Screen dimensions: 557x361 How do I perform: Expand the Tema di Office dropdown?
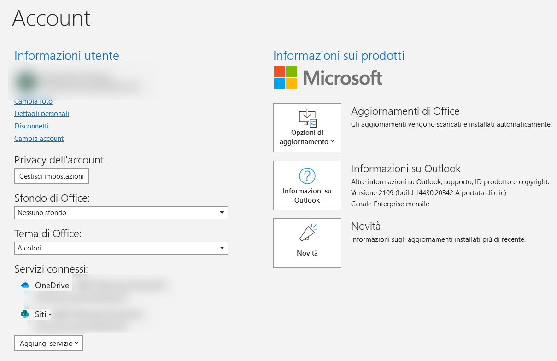click(x=121, y=248)
